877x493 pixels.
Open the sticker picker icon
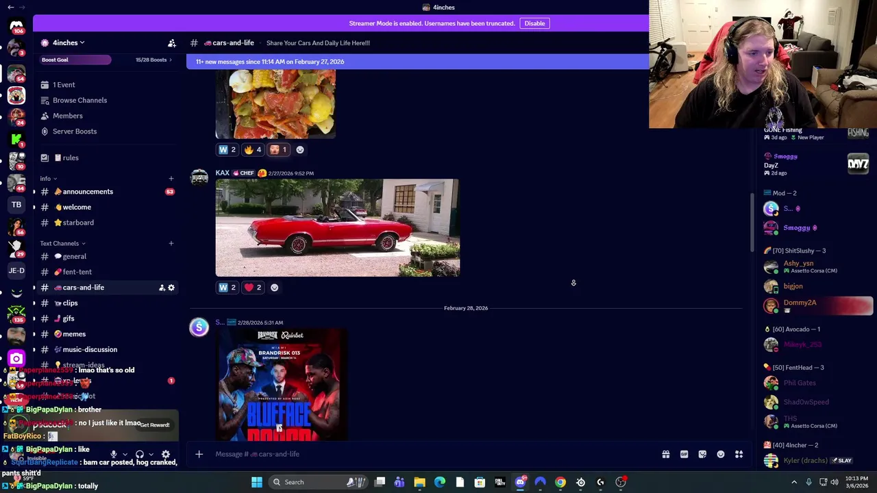(x=702, y=454)
